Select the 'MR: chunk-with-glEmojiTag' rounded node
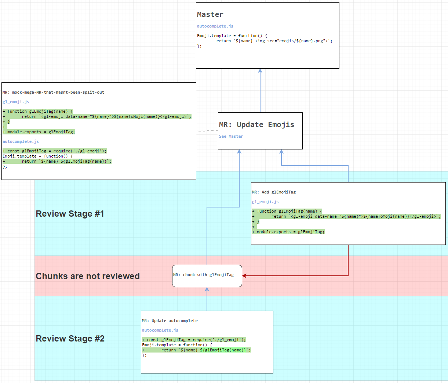This screenshot has height=383, width=448. [x=207, y=275]
